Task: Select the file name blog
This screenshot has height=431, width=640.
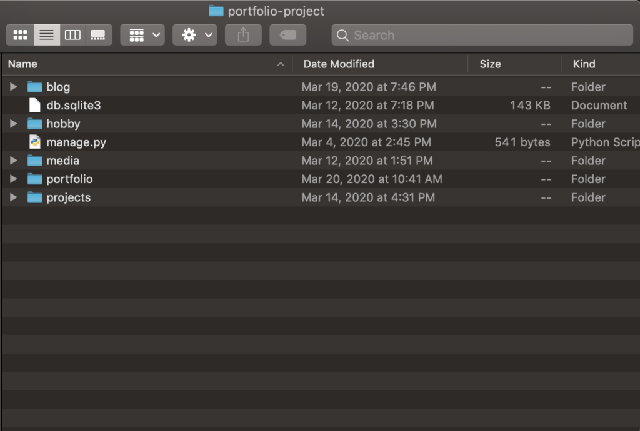Action: click(x=58, y=87)
